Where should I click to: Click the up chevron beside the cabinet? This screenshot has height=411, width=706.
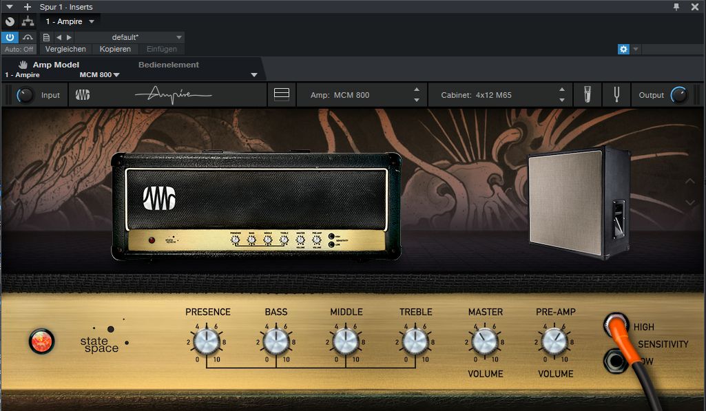[689, 181]
